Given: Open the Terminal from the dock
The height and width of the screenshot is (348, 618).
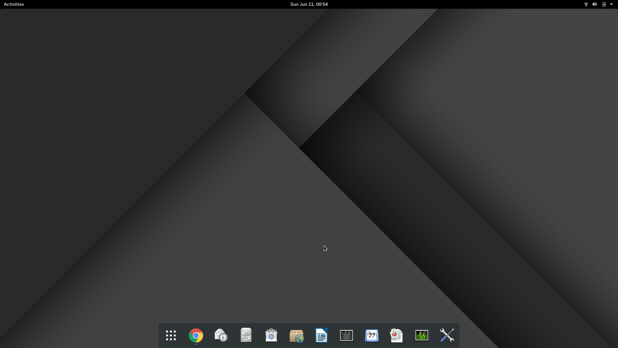Looking at the screenshot, I should click(x=346, y=335).
